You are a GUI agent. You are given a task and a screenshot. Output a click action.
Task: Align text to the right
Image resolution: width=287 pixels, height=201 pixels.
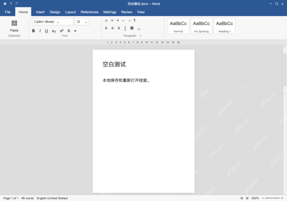(x=119, y=28)
